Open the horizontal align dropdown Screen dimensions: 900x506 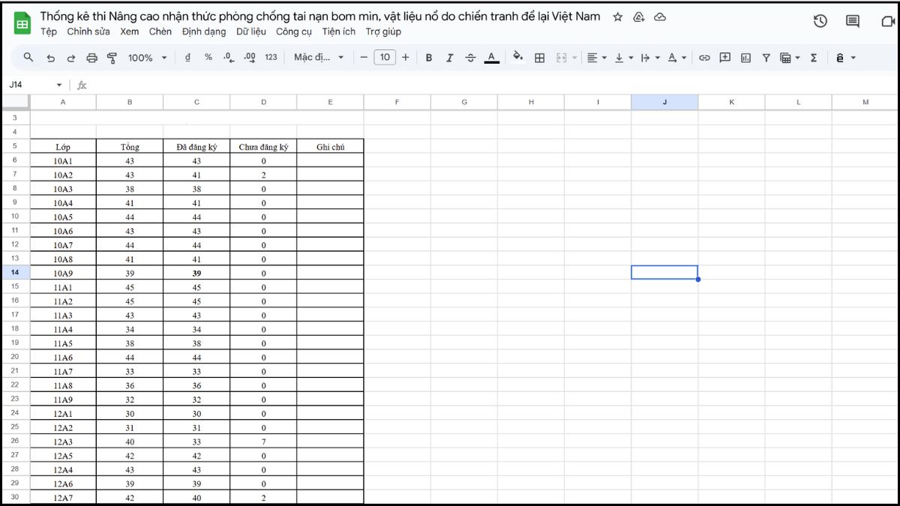[596, 57]
